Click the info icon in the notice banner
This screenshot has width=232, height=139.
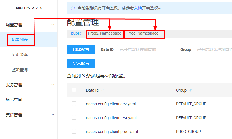73,8
